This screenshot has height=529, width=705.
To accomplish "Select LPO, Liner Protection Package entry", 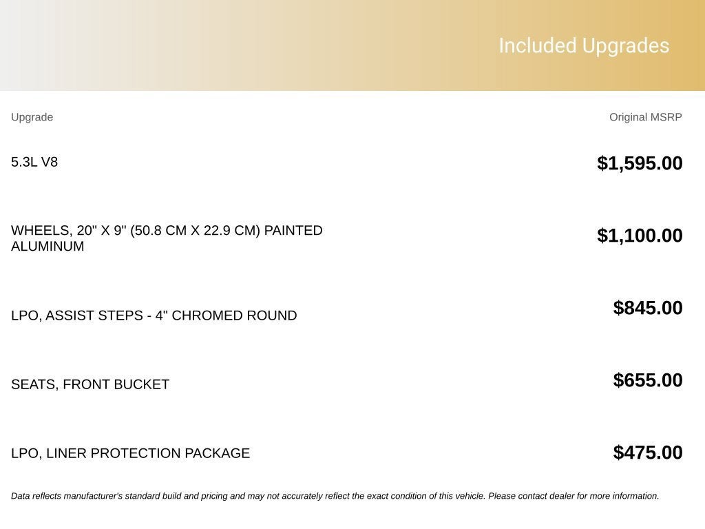I will [x=130, y=453].
